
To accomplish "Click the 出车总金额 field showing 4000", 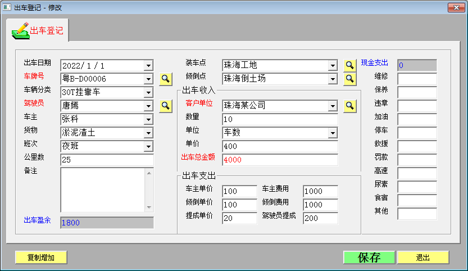I will (280, 160).
